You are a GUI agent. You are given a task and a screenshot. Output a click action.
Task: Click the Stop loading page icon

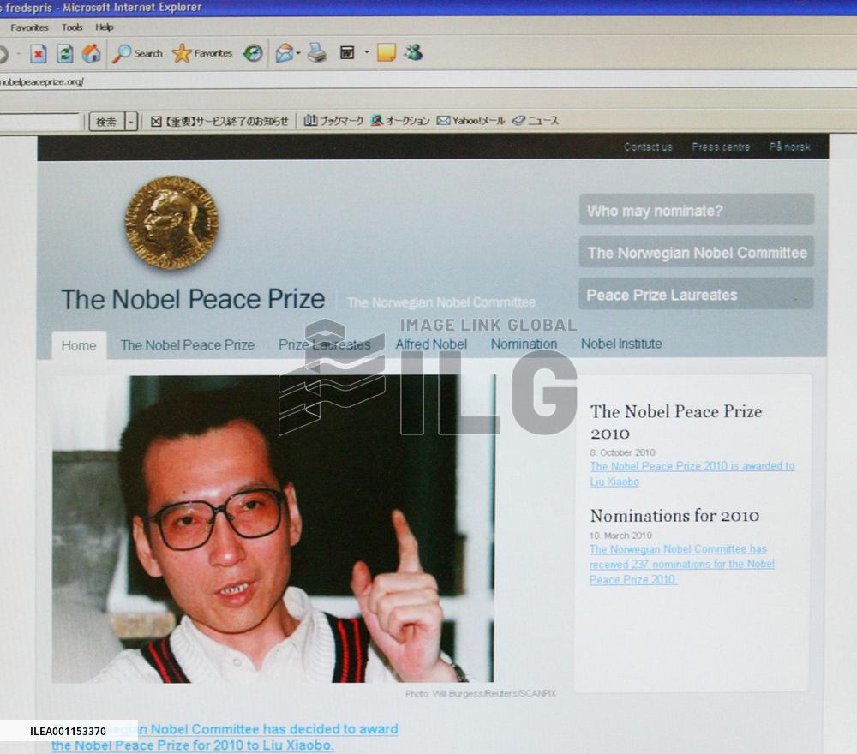(39, 52)
